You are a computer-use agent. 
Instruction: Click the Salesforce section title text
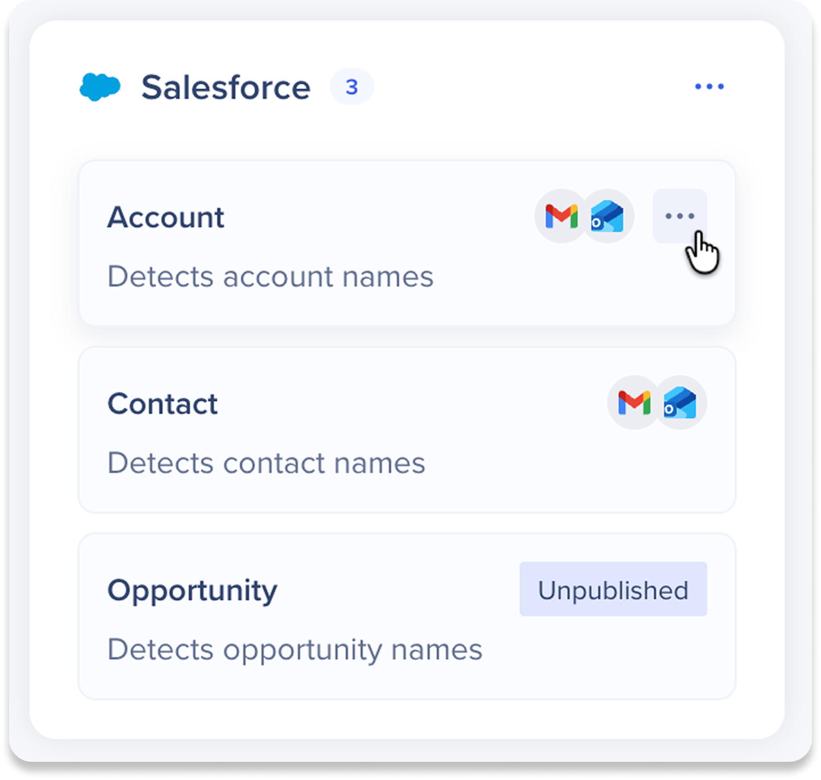coord(226,87)
